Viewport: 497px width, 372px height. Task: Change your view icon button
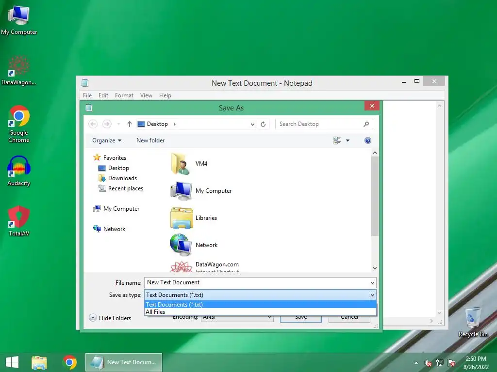pos(337,140)
